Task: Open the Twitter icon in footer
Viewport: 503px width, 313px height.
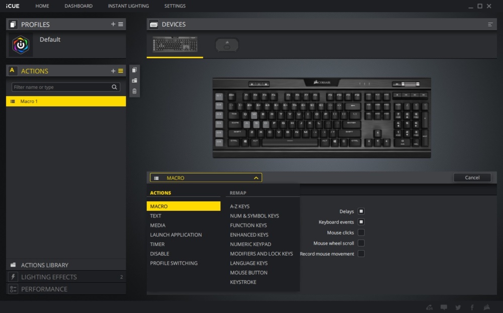Action: (458, 307)
